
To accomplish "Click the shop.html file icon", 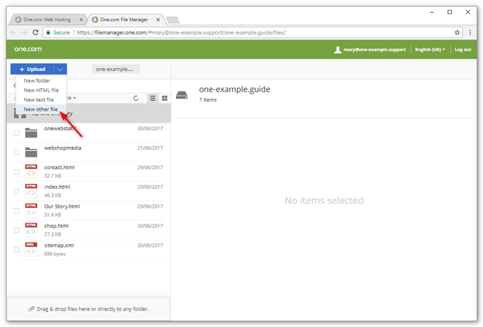I will click(x=31, y=230).
